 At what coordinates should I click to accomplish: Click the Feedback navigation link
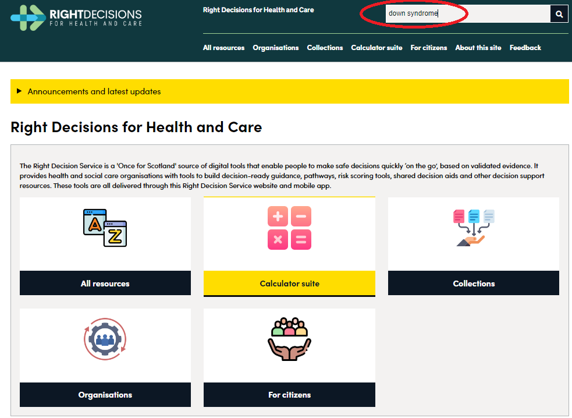tap(525, 48)
